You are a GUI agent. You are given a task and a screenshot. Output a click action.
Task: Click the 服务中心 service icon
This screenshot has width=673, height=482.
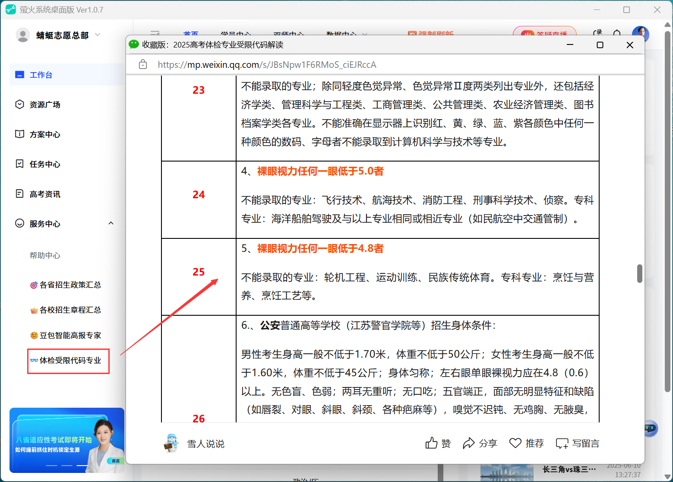pyautogui.click(x=19, y=223)
